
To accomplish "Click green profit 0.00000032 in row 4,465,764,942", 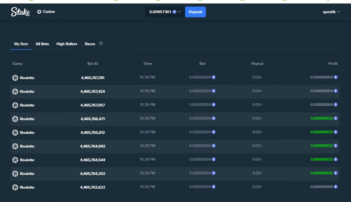I will 322,146.
